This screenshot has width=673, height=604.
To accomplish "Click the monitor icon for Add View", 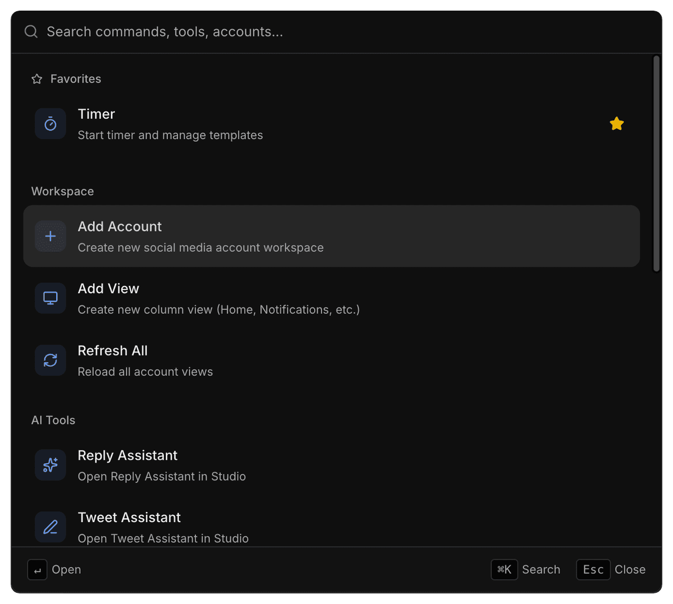I will click(x=50, y=298).
